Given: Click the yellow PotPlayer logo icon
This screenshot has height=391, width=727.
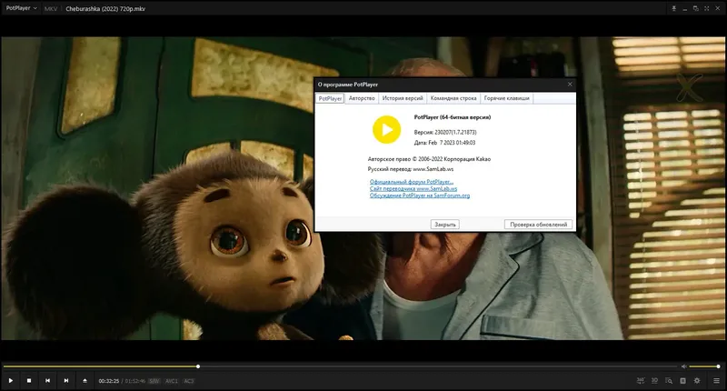Looking at the screenshot, I should [x=387, y=129].
